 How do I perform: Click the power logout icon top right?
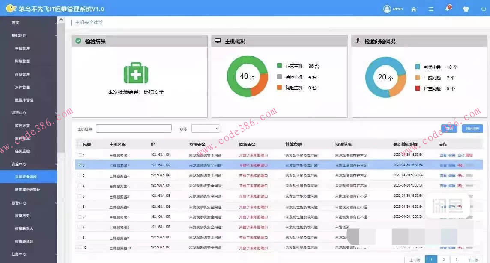[x=483, y=9]
